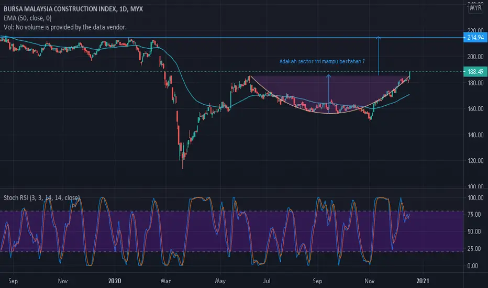Click the 100.00 Stoch RSI axis label
This screenshot has width=488, height=288.
pos(475,198)
